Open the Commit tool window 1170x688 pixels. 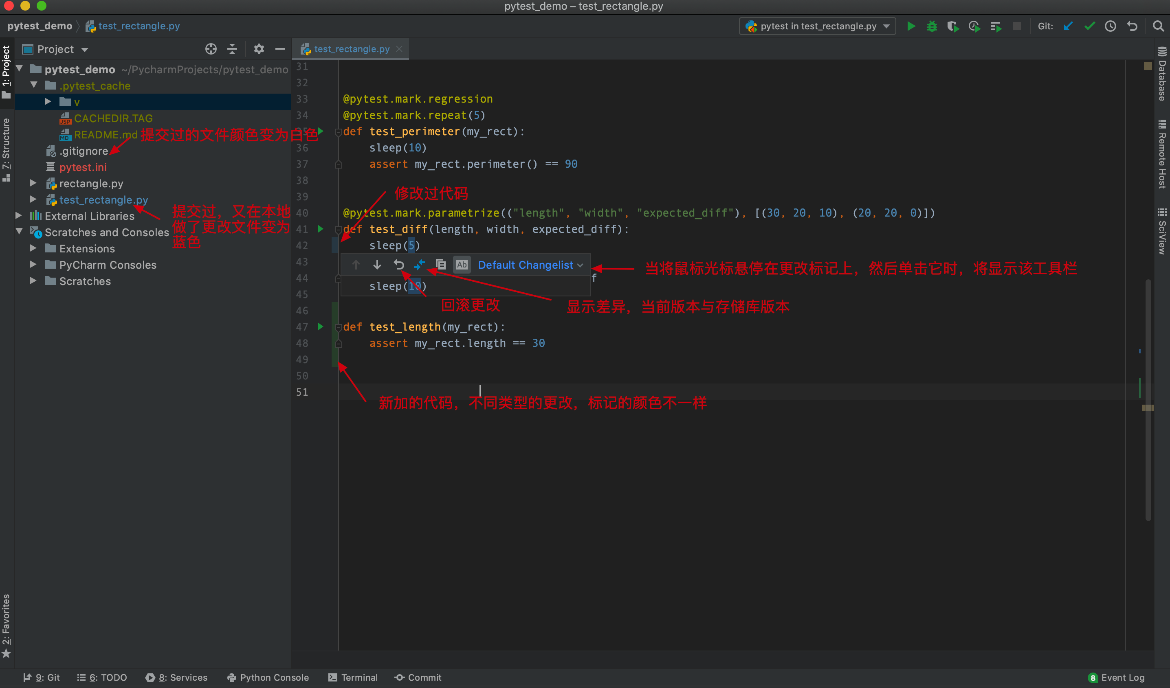(418, 677)
